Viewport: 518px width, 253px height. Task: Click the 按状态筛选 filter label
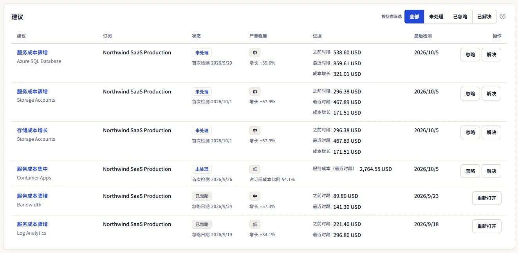coord(392,17)
